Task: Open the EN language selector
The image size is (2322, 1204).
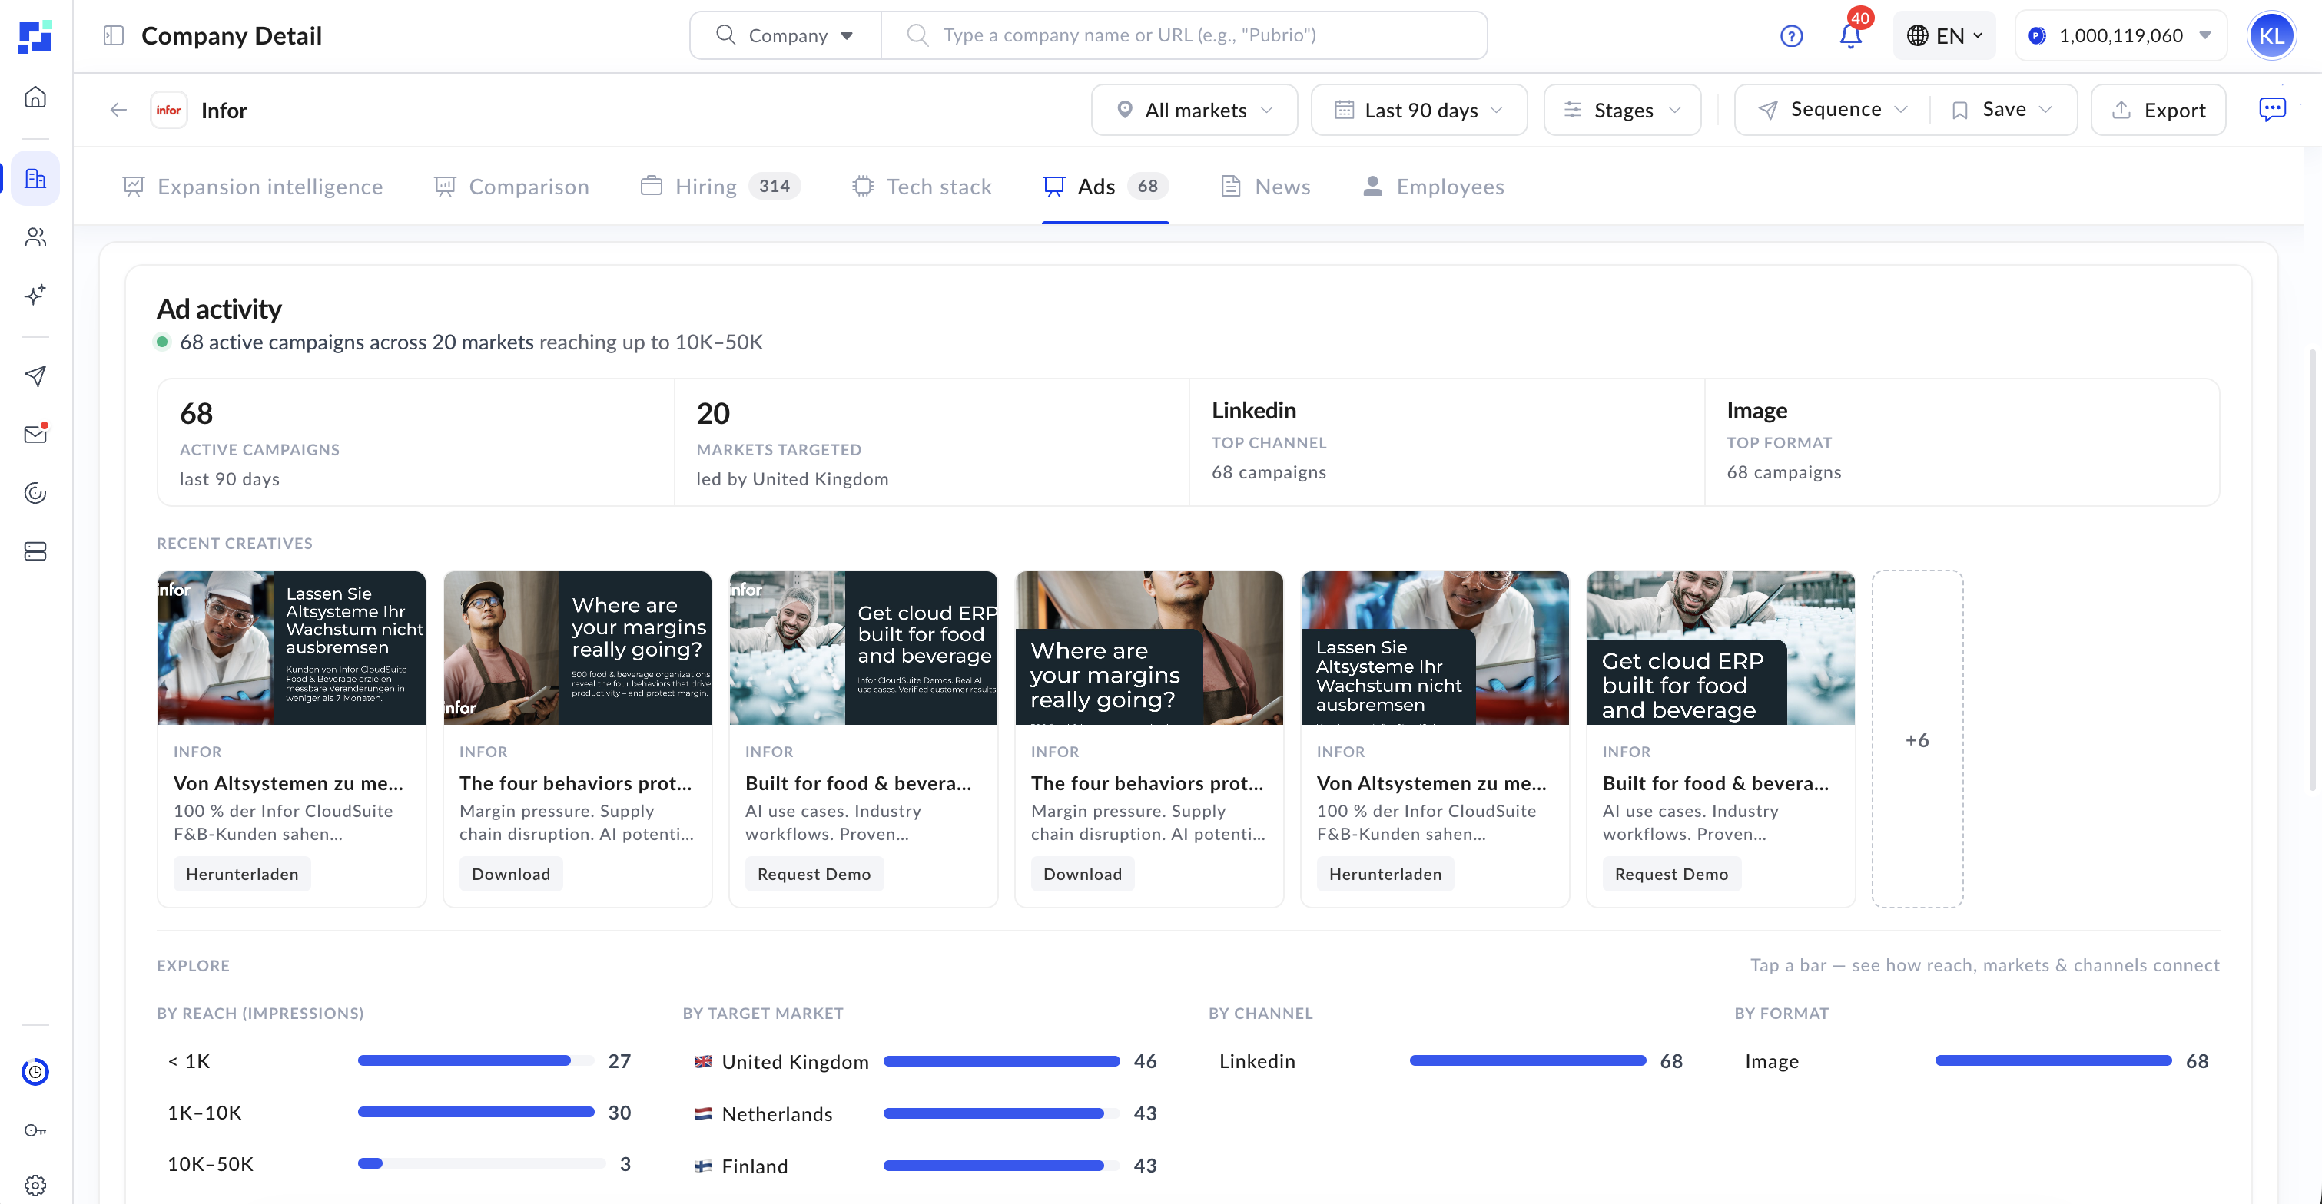Action: tap(1944, 35)
